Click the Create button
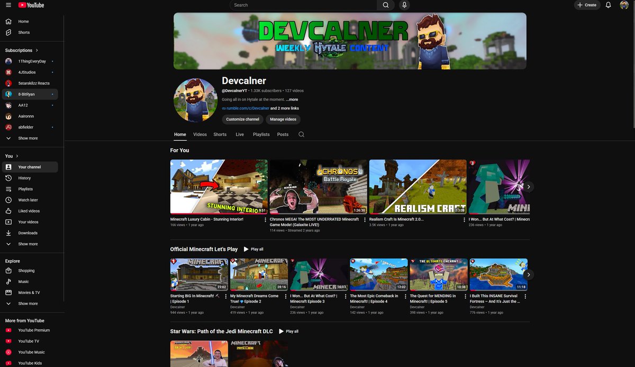Screen dimensions: 635x367 tap(587, 5)
